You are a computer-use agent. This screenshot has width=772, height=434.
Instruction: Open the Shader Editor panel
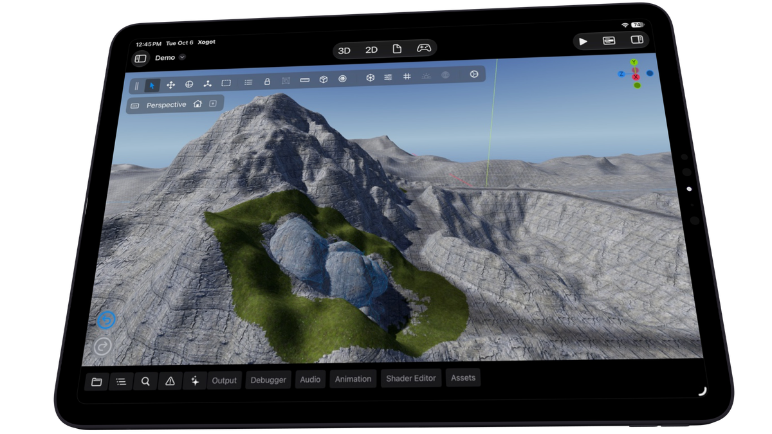pyautogui.click(x=411, y=379)
